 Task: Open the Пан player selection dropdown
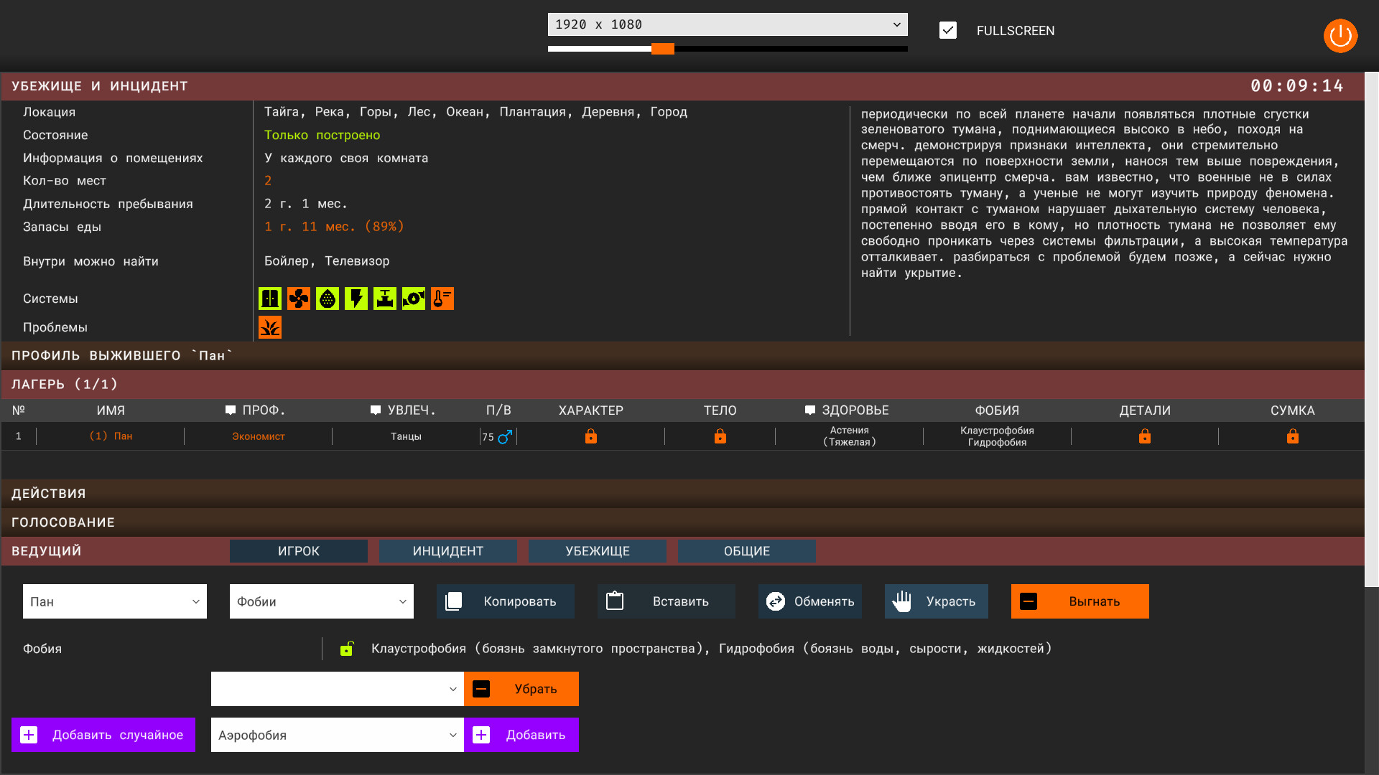pos(114,601)
